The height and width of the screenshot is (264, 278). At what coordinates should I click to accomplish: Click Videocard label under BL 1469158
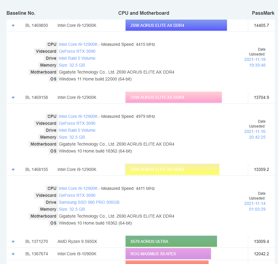coord(46,123)
